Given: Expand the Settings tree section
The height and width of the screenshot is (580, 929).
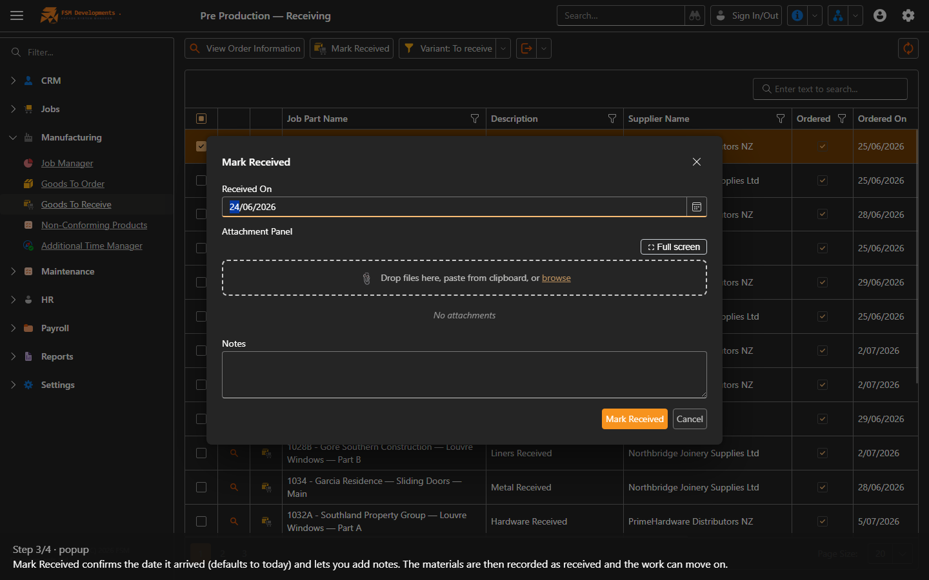Looking at the screenshot, I should (13, 385).
